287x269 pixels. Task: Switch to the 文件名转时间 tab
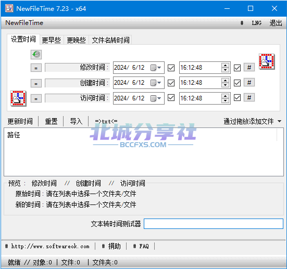pos(110,40)
